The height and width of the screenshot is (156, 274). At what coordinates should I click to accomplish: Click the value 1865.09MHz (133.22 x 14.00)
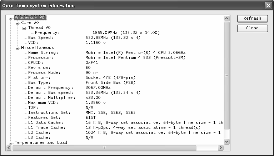126,32
